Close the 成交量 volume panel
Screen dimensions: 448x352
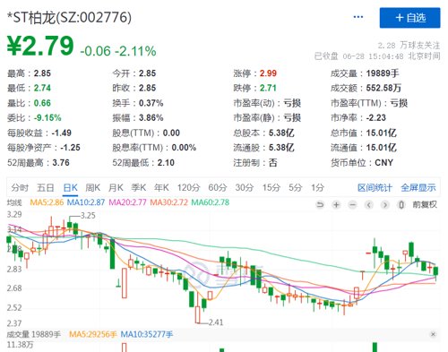pos(433,334)
